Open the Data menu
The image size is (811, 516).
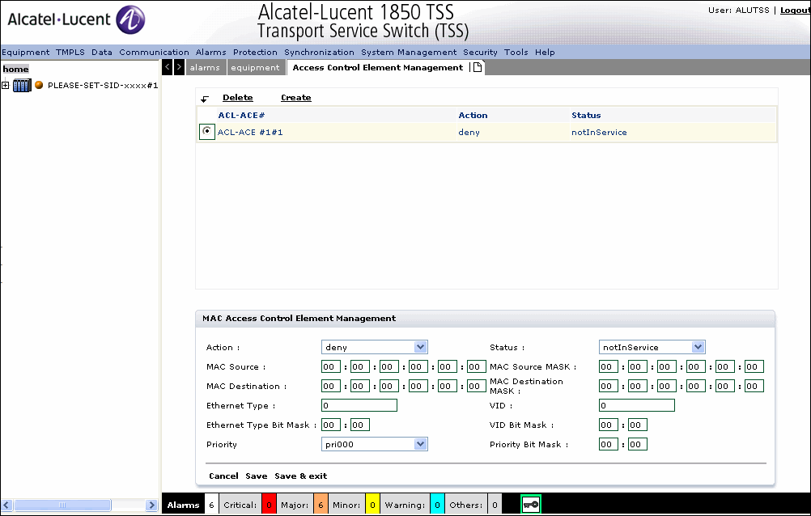pos(102,53)
